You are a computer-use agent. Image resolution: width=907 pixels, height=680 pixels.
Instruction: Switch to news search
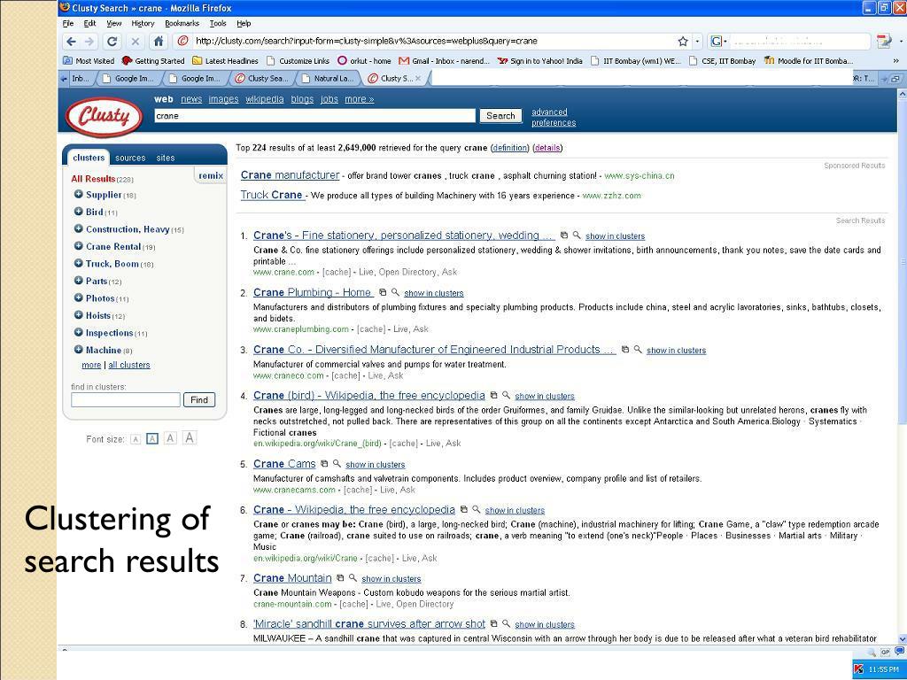click(x=191, y=99)
